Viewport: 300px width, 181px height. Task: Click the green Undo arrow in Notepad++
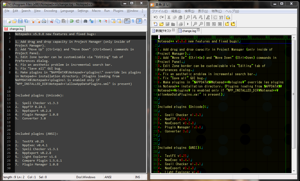(72, 21)
